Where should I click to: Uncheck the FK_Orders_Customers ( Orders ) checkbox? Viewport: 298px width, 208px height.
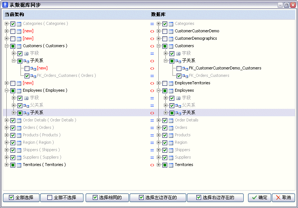click(x=27, y=76)
